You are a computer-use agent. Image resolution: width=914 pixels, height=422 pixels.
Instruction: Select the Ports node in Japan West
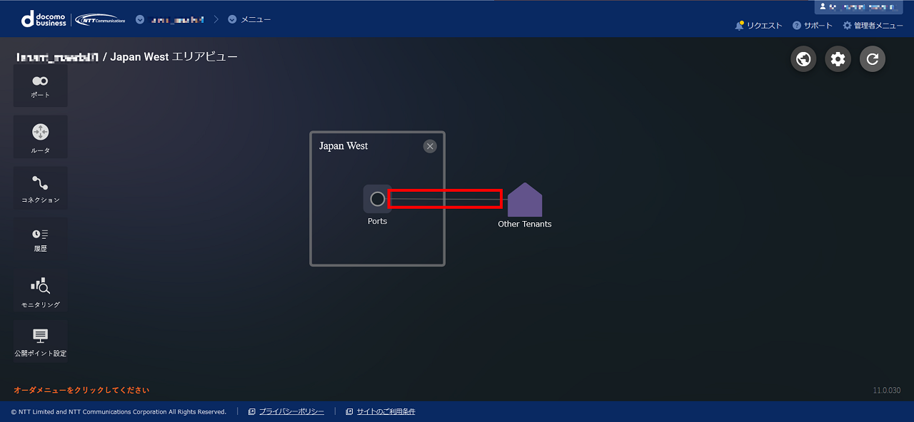(x=377, y=199)
